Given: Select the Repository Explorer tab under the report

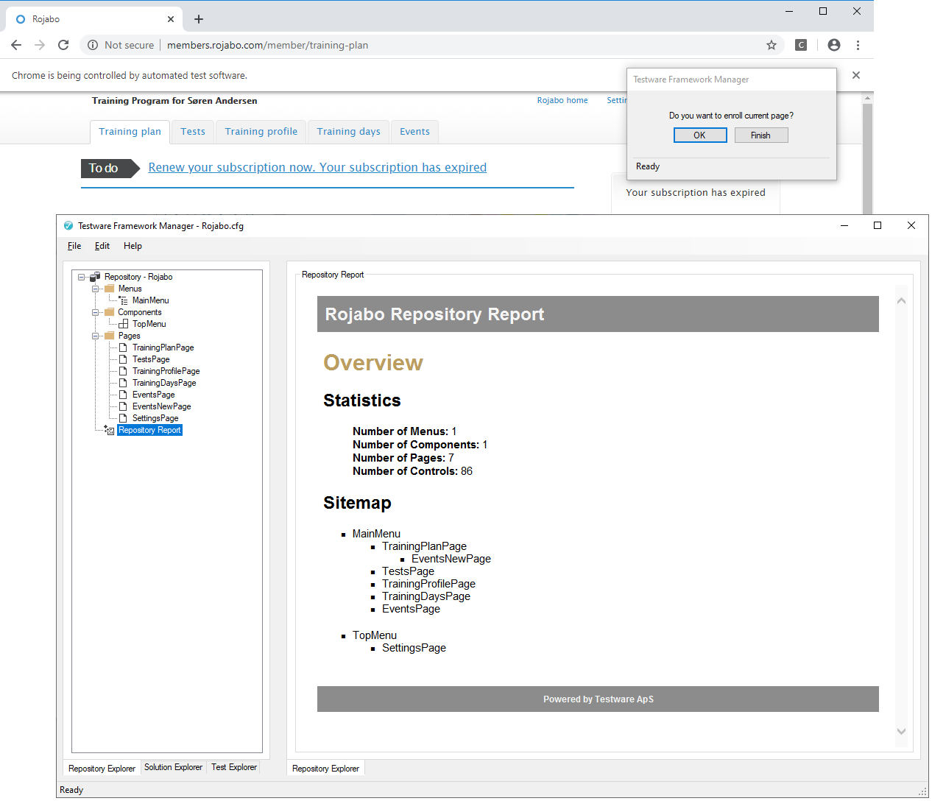Looking at the screenshot, I should pyautogui.click(x=325, y=768).
